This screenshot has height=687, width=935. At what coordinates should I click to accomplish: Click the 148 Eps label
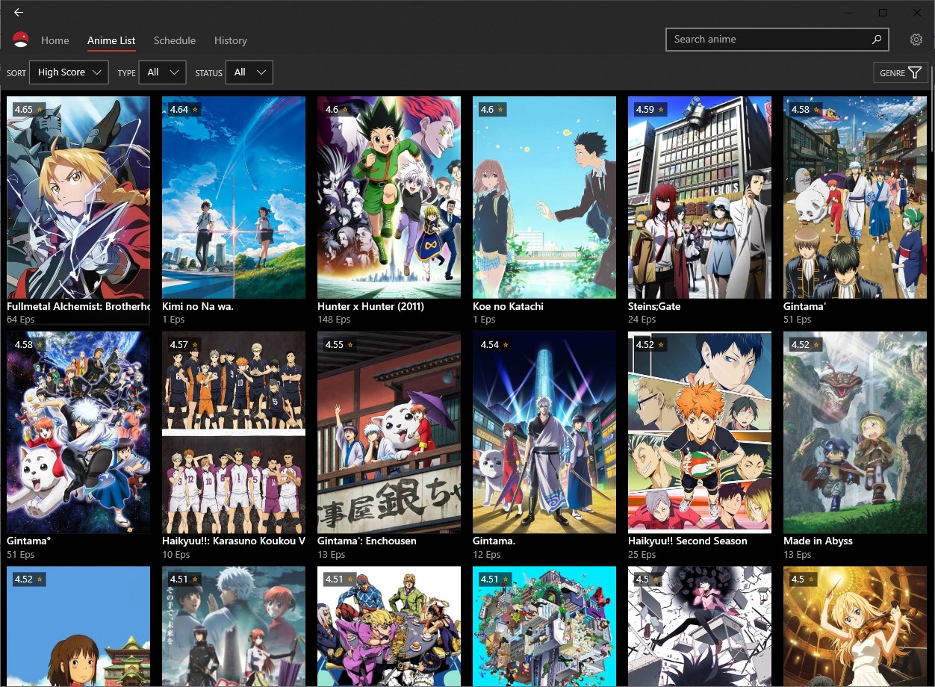pos(334,320)
